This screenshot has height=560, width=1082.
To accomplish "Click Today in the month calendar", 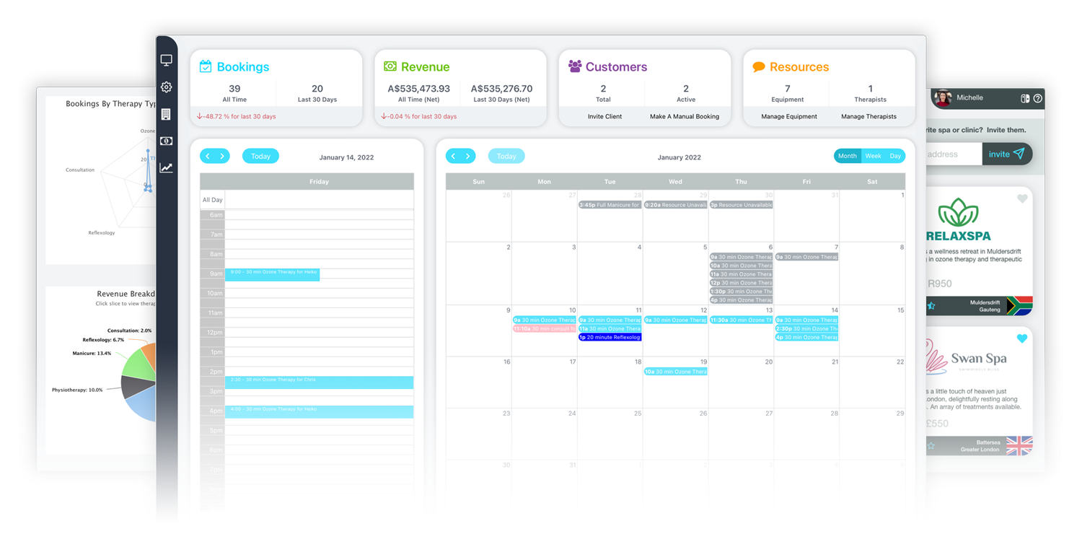I will click(x=506, y=156).
